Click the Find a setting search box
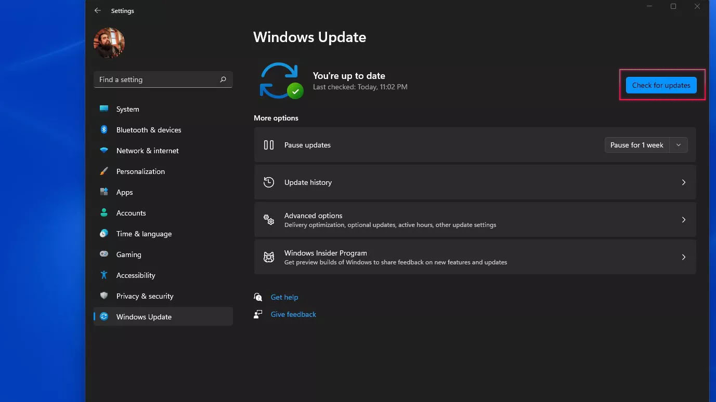 click(156, 79)
